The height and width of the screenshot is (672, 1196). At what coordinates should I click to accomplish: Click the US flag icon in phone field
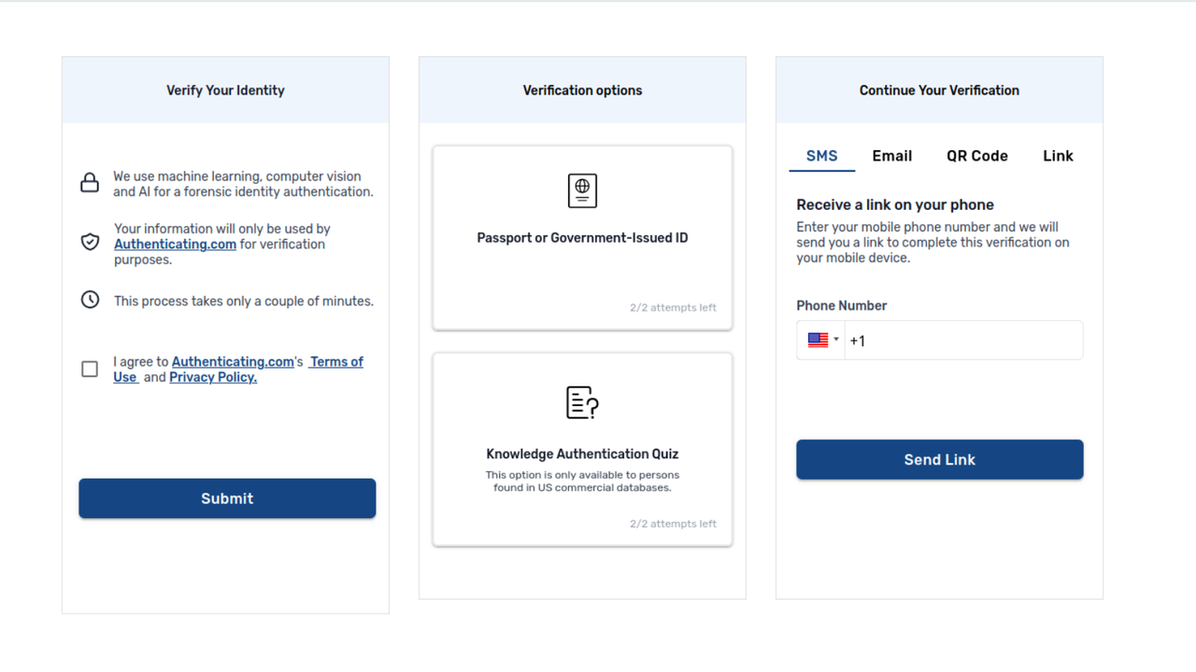pyautogui.click(x=818, y=341)
